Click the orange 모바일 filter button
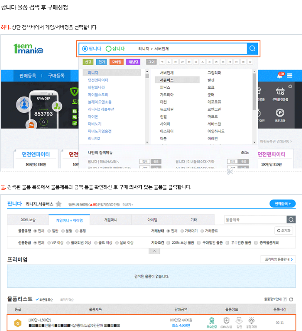Screen dimensions: 302x331 [117, 62]
